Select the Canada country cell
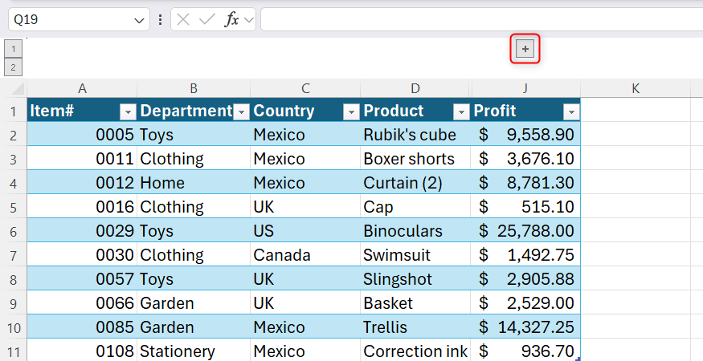This screenshot has height=361, width=703. [x=305, y=255]
